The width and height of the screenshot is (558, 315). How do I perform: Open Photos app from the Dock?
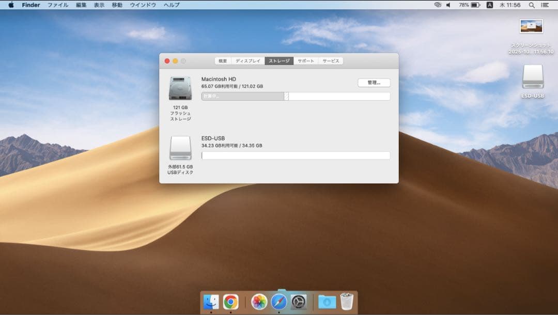click(259, 302)
